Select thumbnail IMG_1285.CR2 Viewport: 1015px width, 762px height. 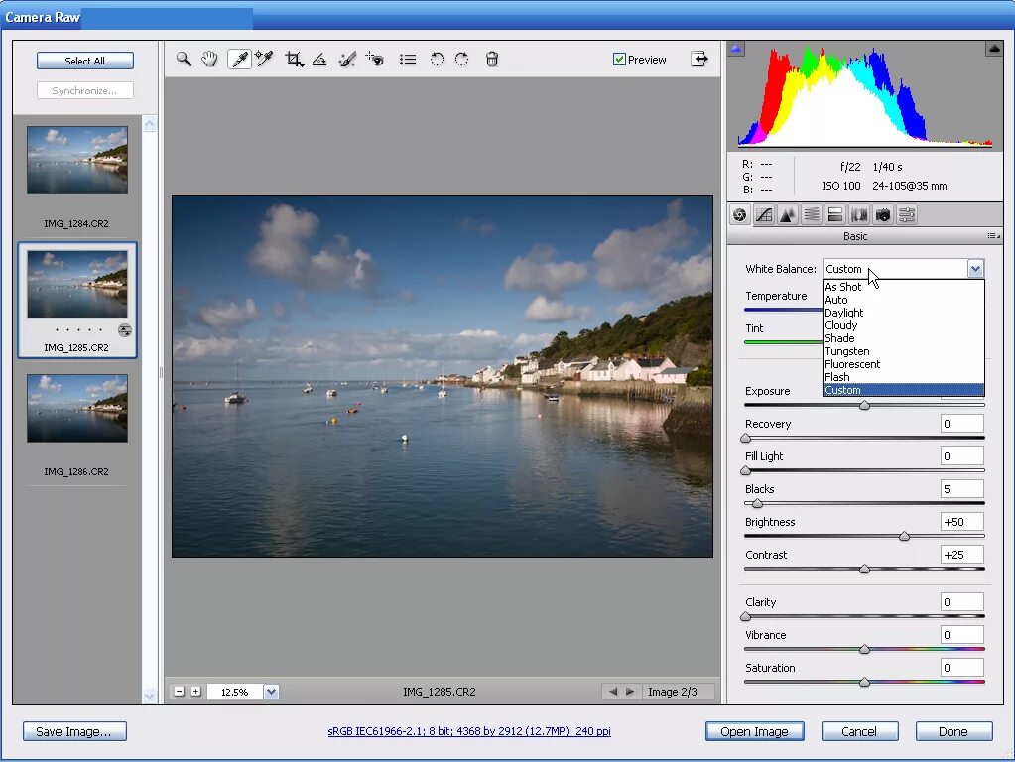77,284
